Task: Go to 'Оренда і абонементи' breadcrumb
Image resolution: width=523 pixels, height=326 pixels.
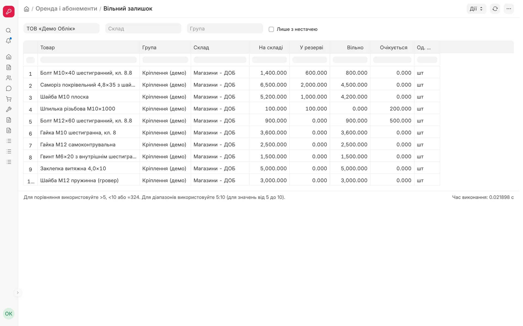Action: 66,9
